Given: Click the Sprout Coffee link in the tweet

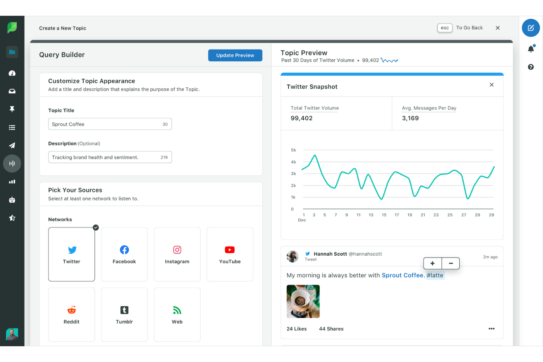Looking at the screenshot, I should (x=402, y=275).
